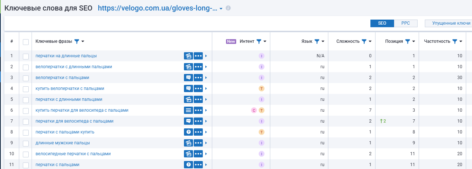472x169 pixels.
Task: Click the question mark icon for перчатки с пальцами купить
Action: 188,132
